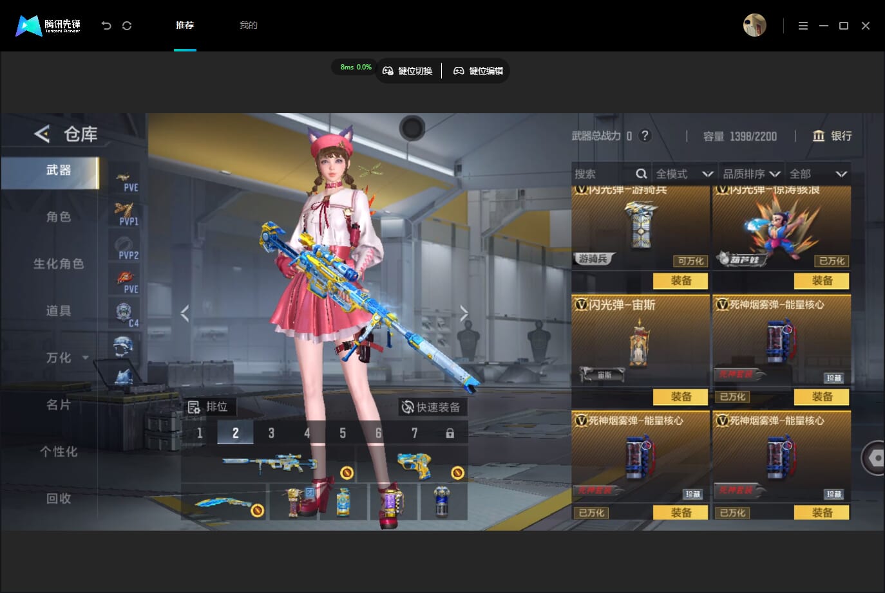The width and height of the screenshot is (885, 593).
Task: Click the 葫芦娃 label on the 惊涛骇浪 card
Action: click(742, 259)
